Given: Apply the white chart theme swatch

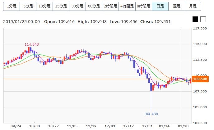Looking at the screenshot, I should coord(203,19).
